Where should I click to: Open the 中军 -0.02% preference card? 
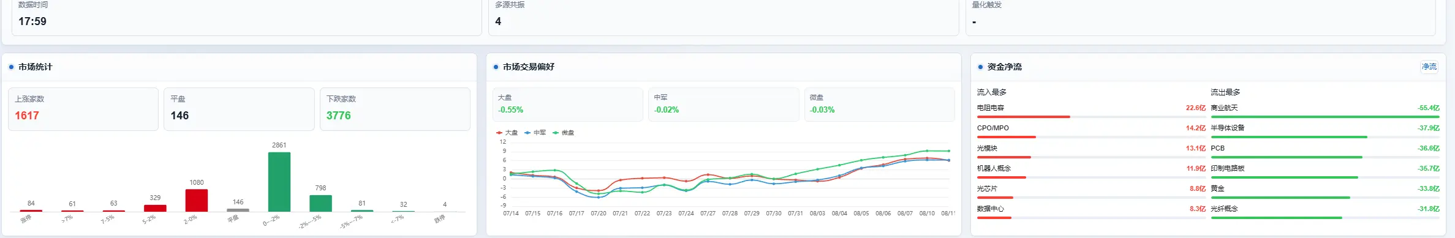(x=724, y=104)
